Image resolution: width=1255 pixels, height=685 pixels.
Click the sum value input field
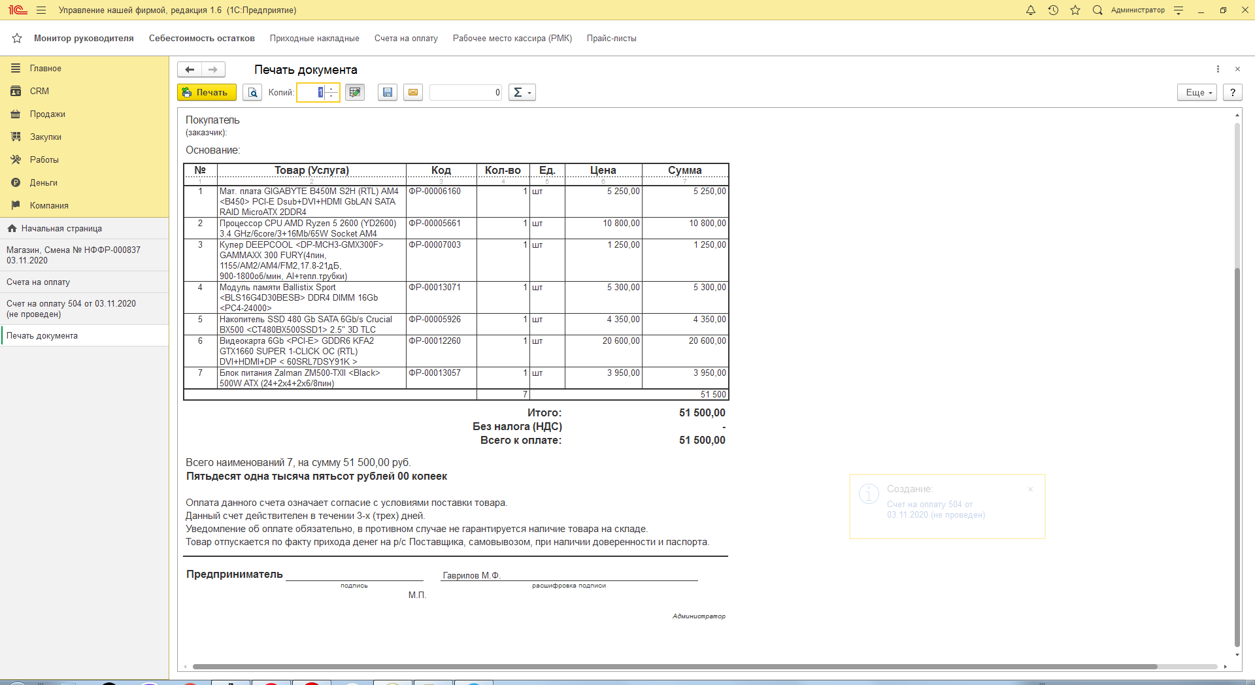click(465, 92)
